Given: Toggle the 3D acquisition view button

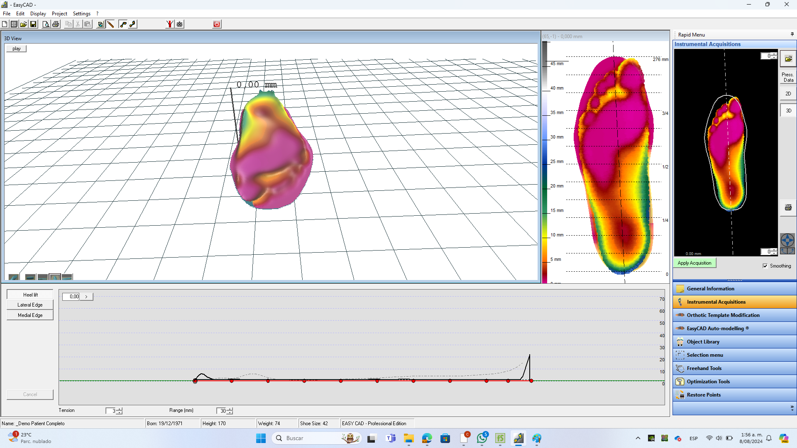Looking at the screenshot, I should [788, 111].
